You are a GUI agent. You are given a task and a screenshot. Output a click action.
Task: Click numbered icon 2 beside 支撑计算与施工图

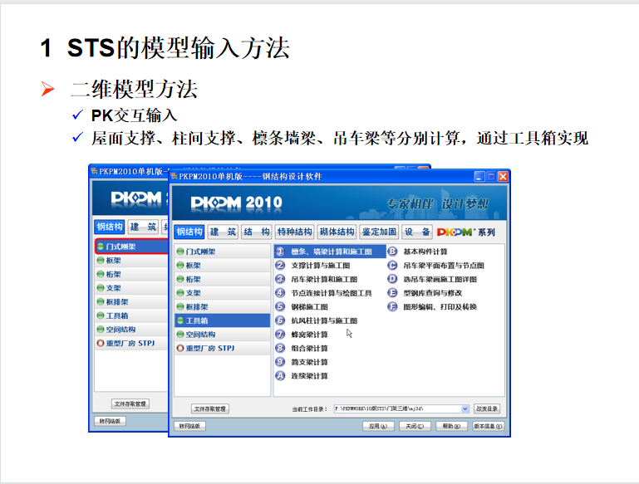coord(281,266)
